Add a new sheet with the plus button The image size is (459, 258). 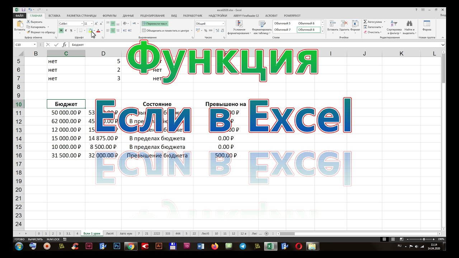coord(266,234)
